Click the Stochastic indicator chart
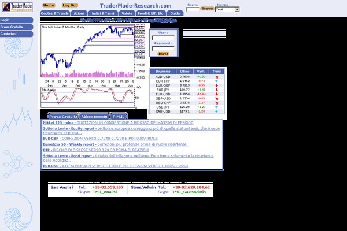This screenshot has height=231, width=347. click(88, 97)
